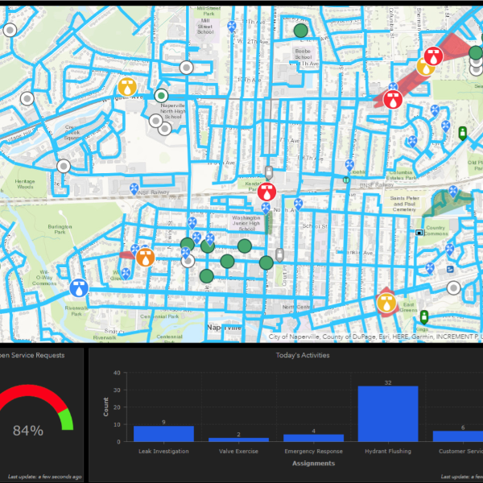Click the map attribution text for City of Naperville

pyautogui.click(x=375, y=336)
